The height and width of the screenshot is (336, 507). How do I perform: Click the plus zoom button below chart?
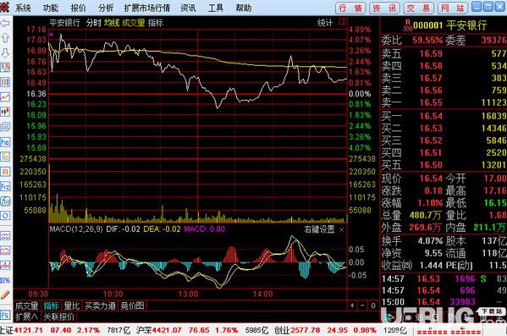[x=352, y=306]
